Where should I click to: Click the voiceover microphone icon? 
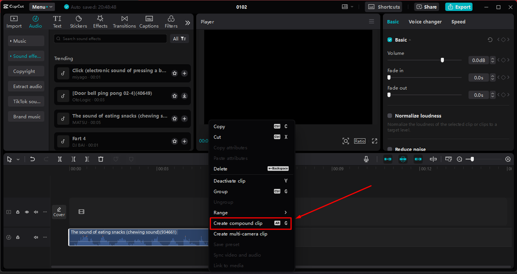[x=366, y=159]
